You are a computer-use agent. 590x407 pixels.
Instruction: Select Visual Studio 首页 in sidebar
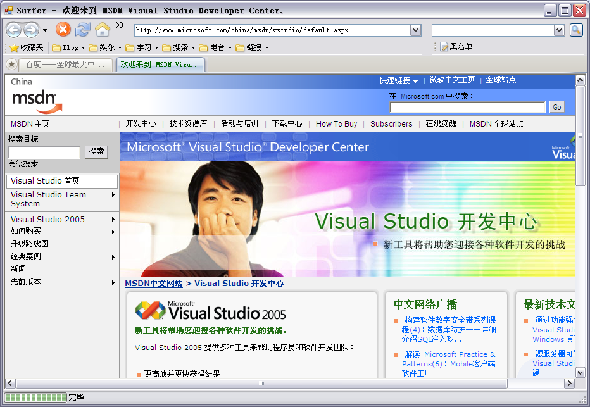point(62,181)
